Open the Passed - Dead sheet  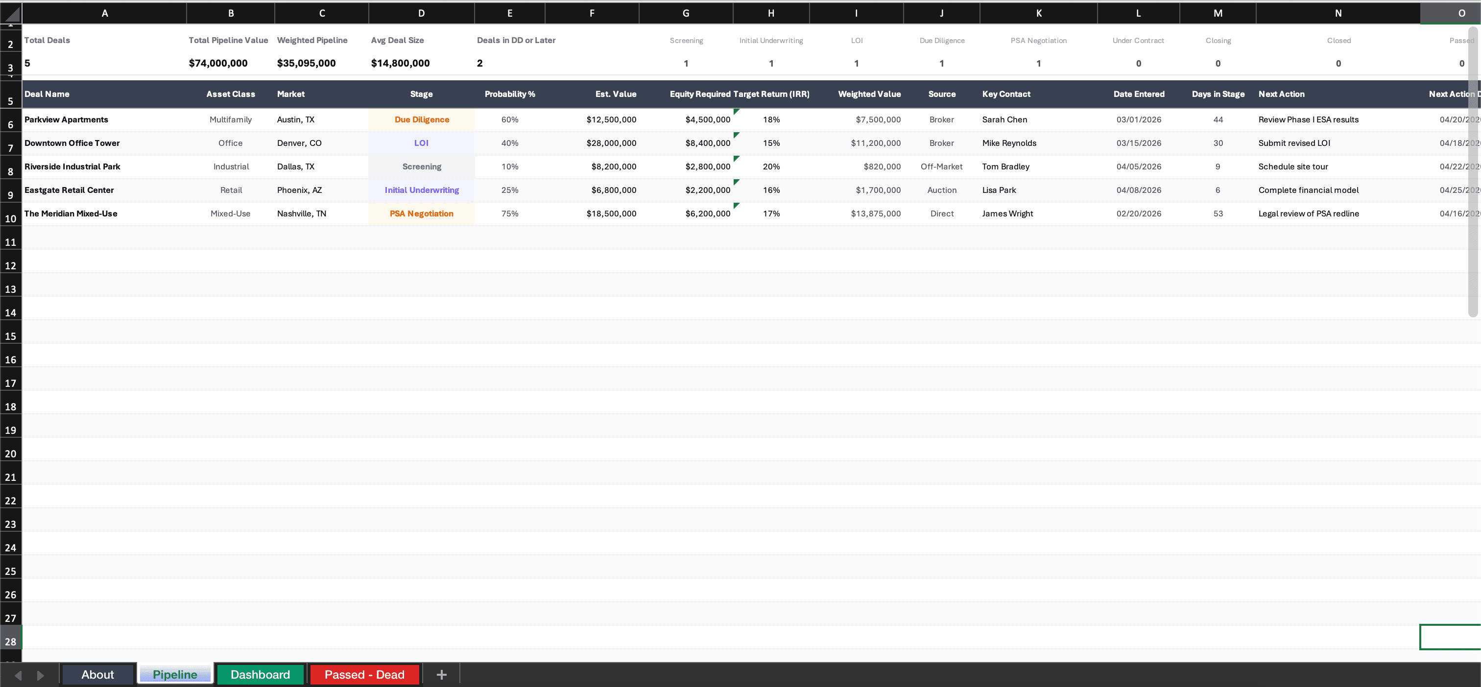tap(364, 674)
